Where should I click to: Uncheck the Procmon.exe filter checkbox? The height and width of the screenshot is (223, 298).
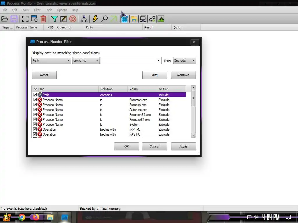[x=35, y=100]
